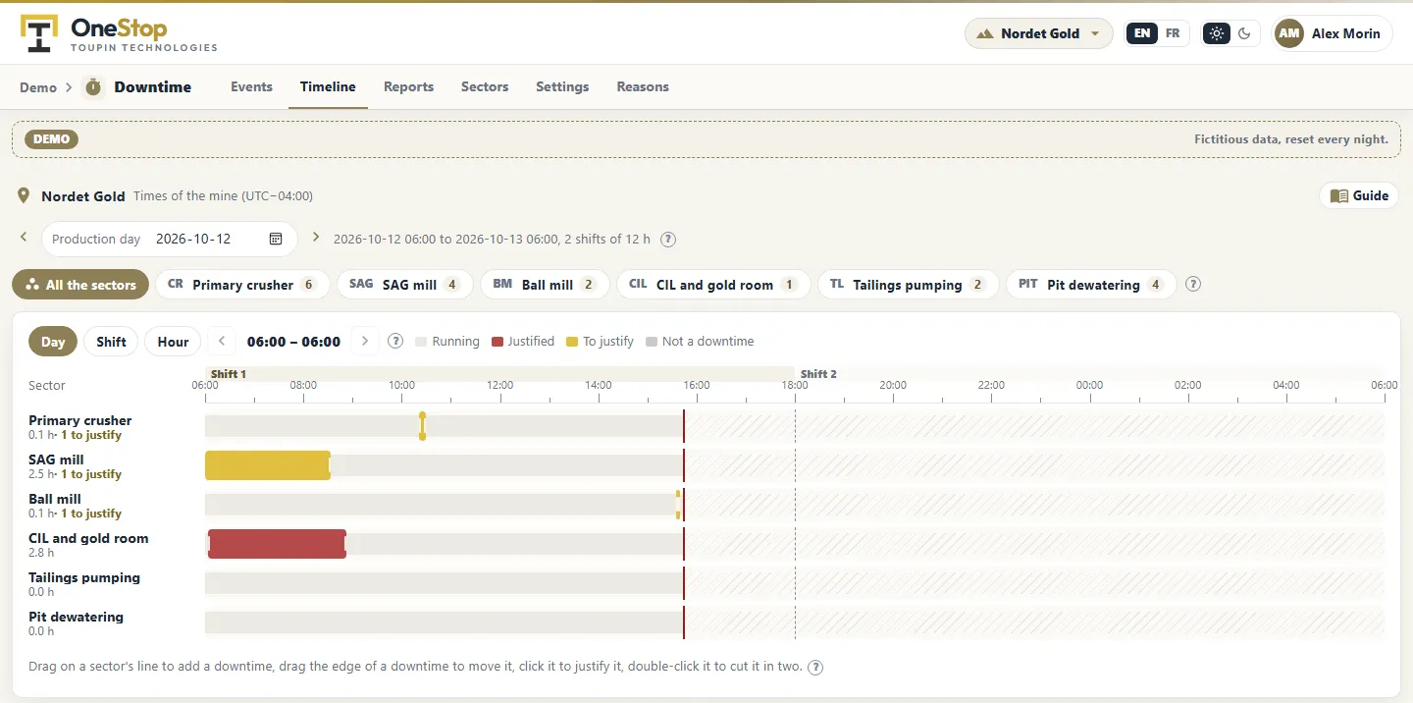This screenshot has width=1413, height=703.
Task: Open the Reasons tab
Action: tap(643, 86)
